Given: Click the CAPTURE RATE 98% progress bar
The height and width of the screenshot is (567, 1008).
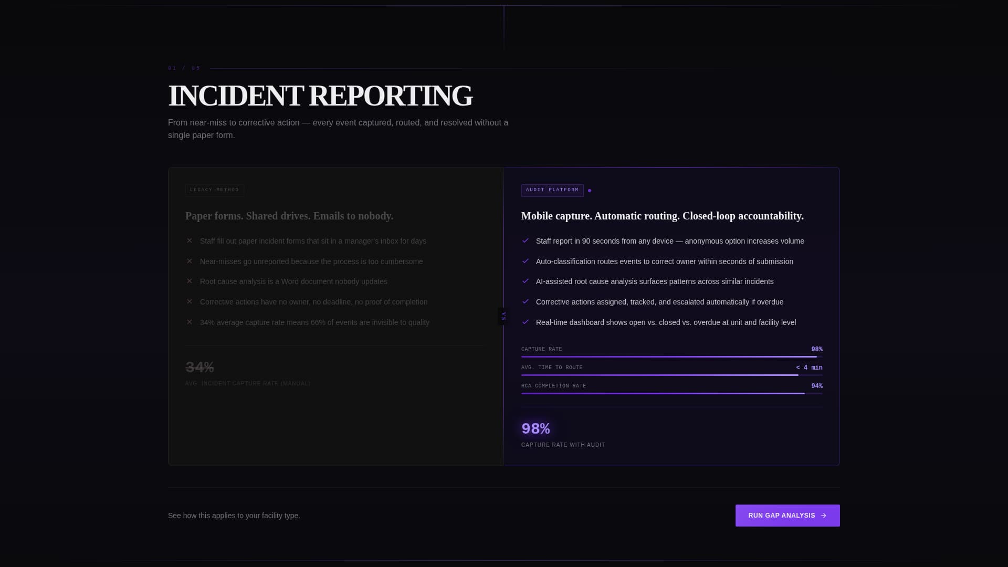Looking at the screenshot, I should click(x=671, y=356).
